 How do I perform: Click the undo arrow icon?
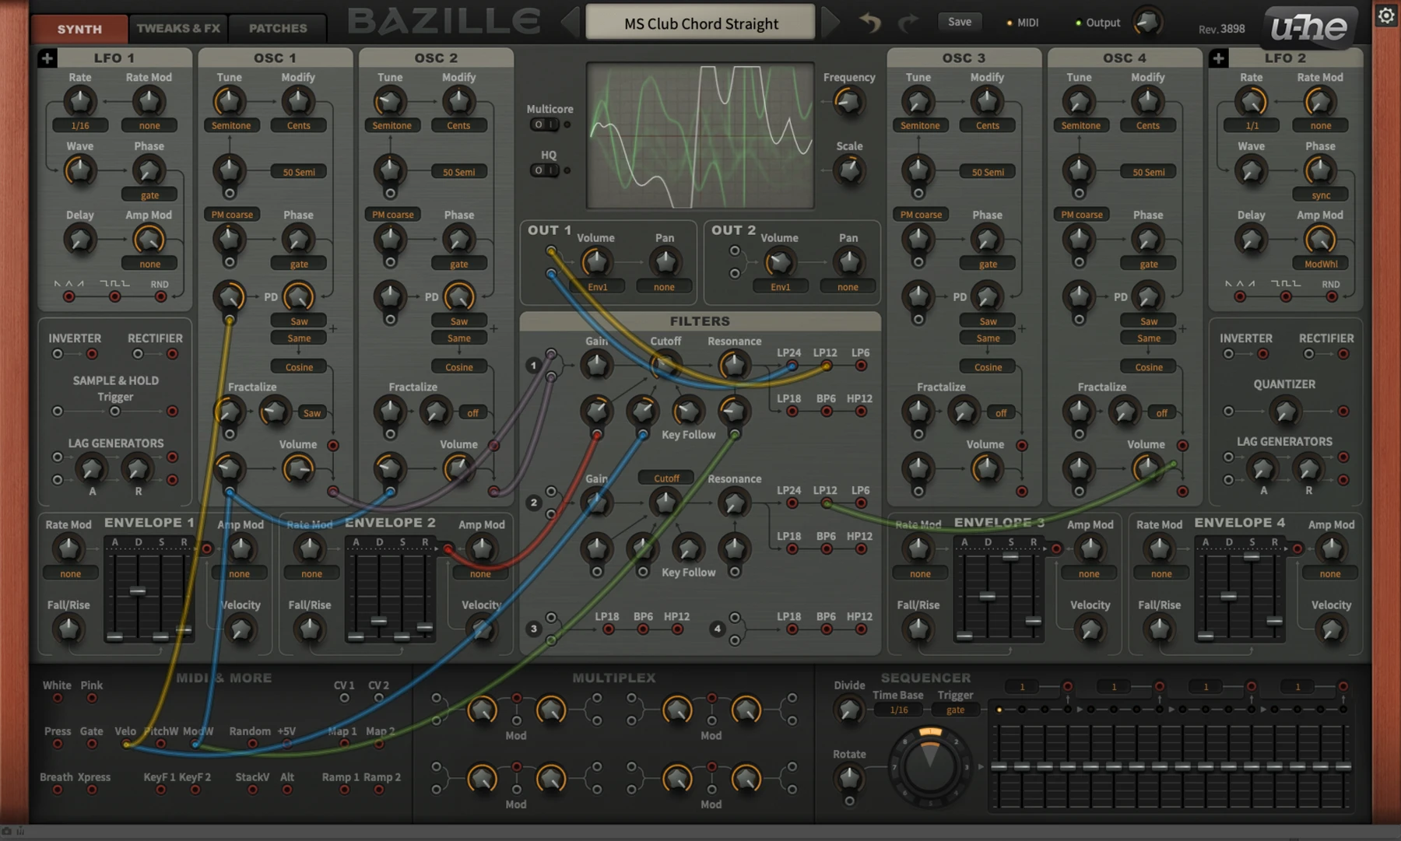click(870, 23)
